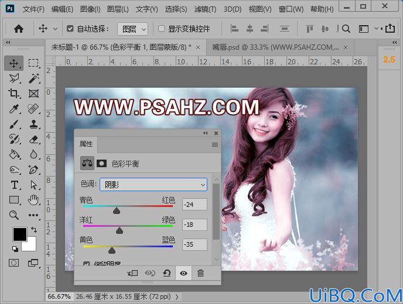Screen dimensions: 403x304
Task: Select the Paint Bucket tool
Action: pos(14,154)
